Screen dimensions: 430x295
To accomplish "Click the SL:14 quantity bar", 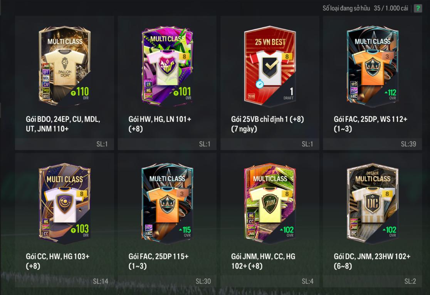I will 65,281.
